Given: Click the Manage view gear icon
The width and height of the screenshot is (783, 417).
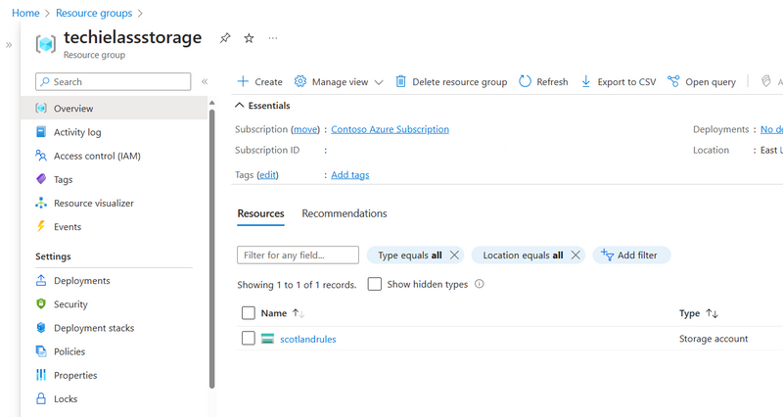Looking at the screenshot, I should click(299, 81).
